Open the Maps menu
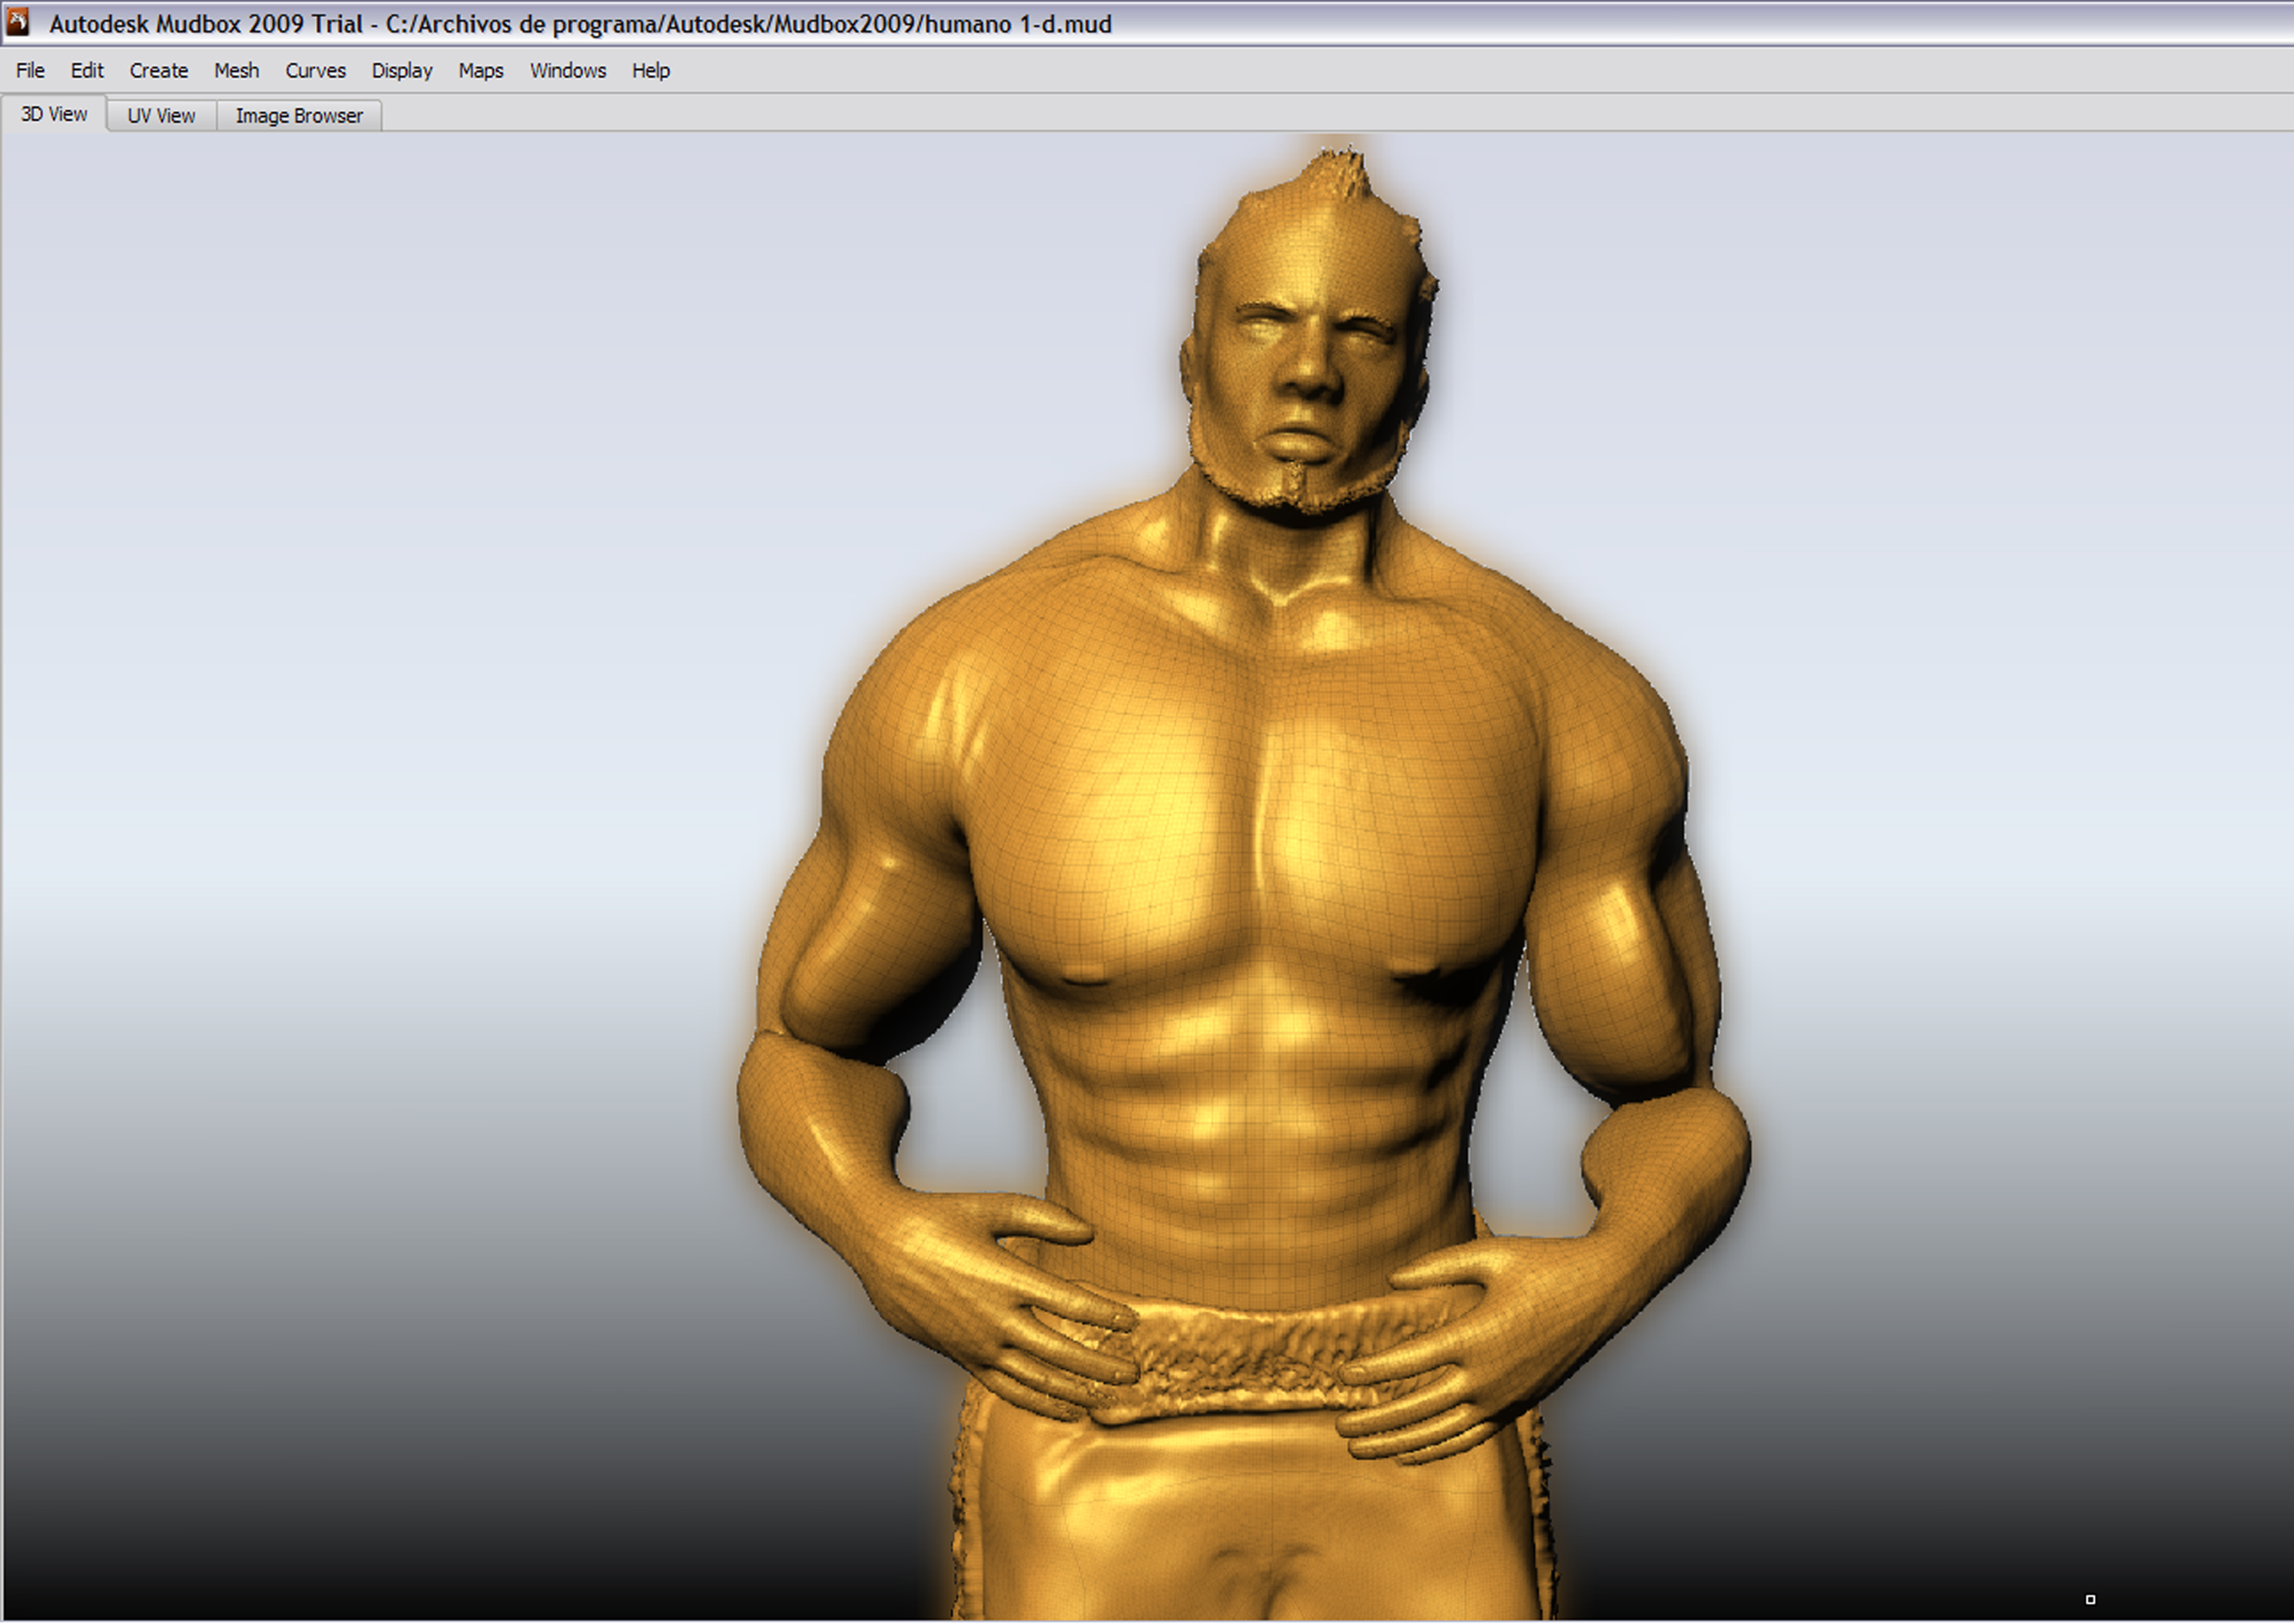This screenshot has height=1624, width=2294. 481,71
